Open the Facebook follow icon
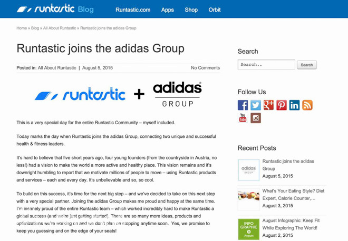The height and width of the screenshot is (241, 348). [243, 105]
